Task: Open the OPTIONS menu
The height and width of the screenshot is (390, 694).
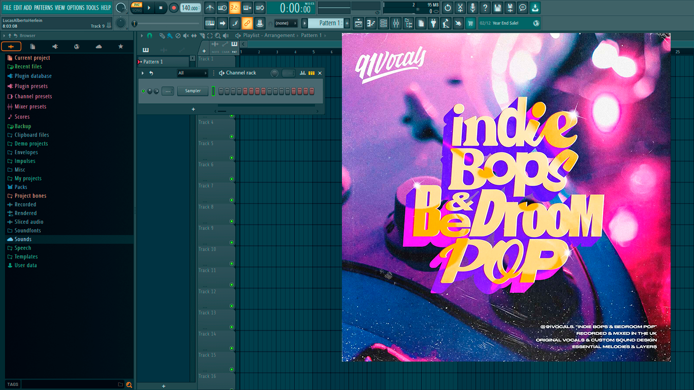Action: click(x=76, y=8)
